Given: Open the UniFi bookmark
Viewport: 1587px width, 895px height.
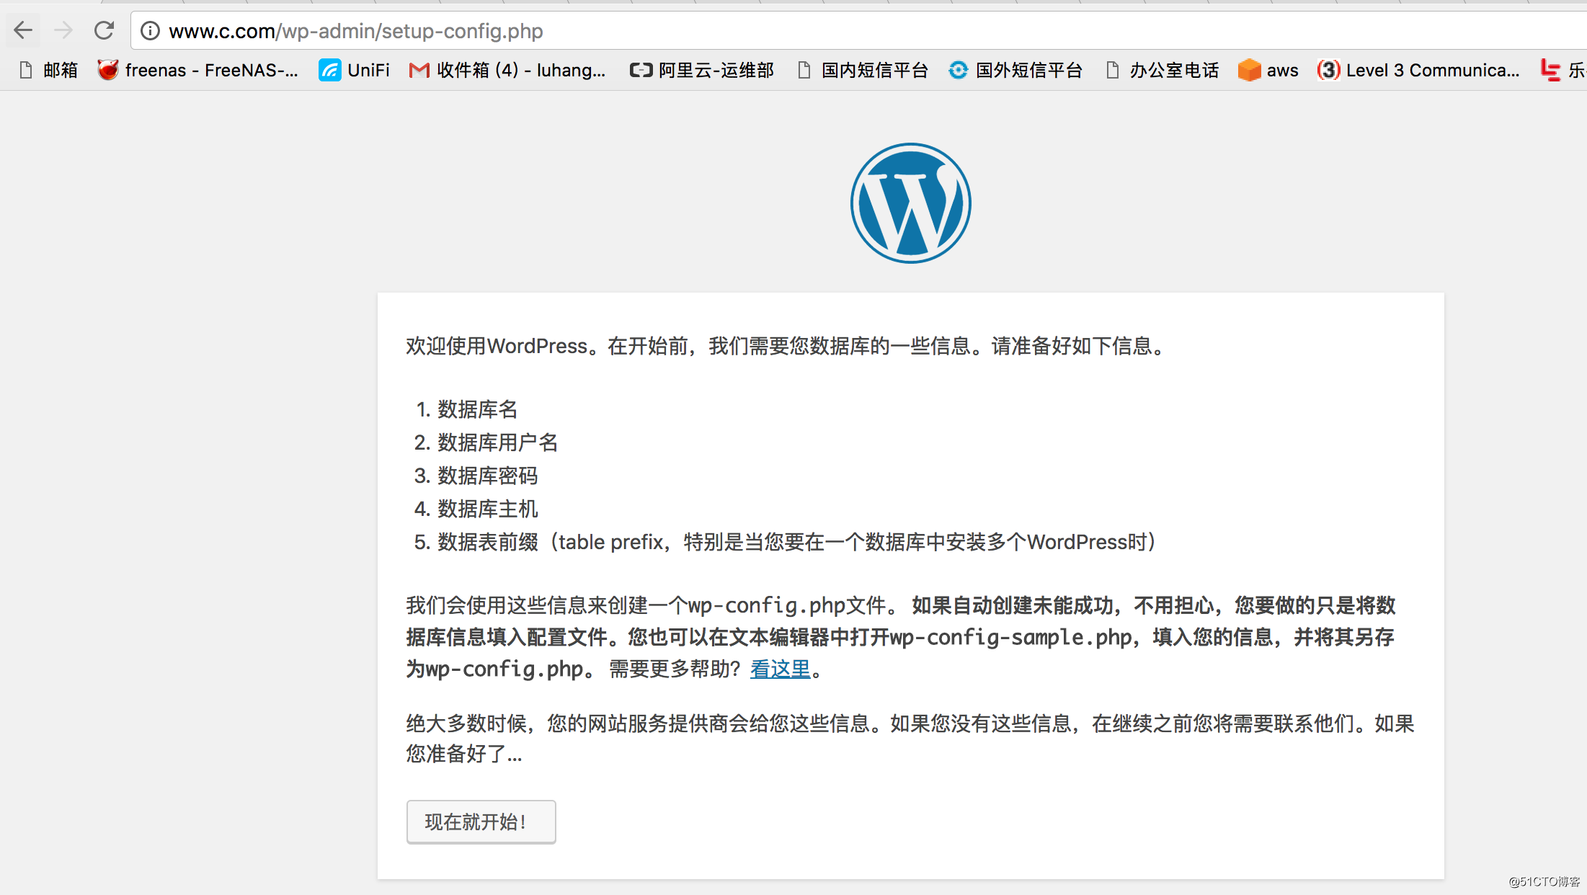Looking at the screenshot, I should tap(355, 70).
